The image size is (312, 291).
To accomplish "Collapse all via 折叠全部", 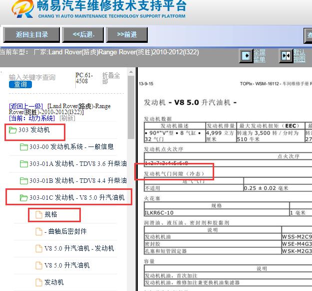I will pyautogui.click(x=111, y=78).
